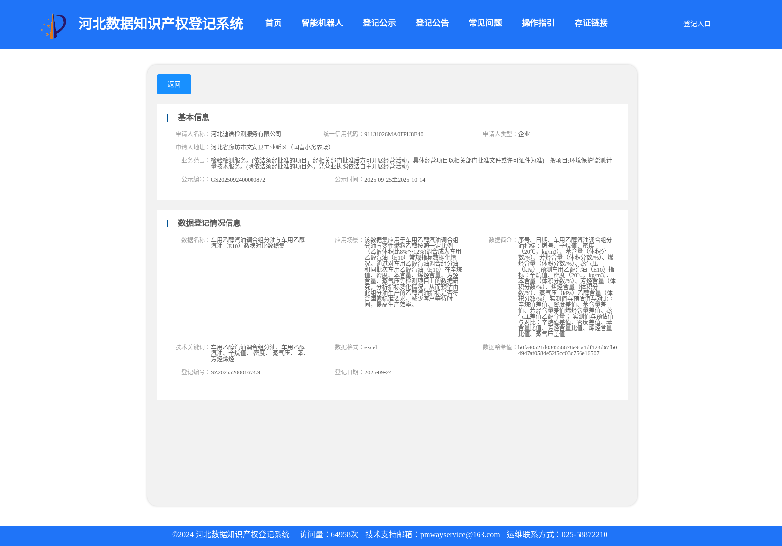Open 智能机器人 navigation item
Screen dimensions: 782x546
coord(322,23)
